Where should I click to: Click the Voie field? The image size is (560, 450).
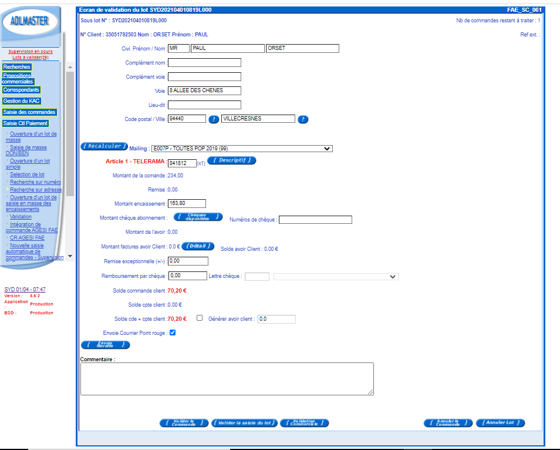pos(205,90)
